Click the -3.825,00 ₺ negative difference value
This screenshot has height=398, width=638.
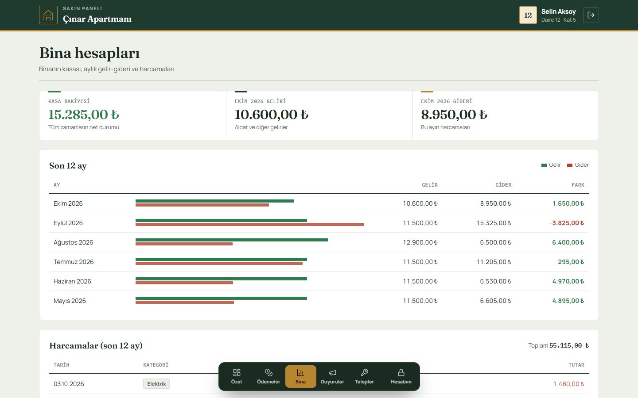click(x=567, y=223)
